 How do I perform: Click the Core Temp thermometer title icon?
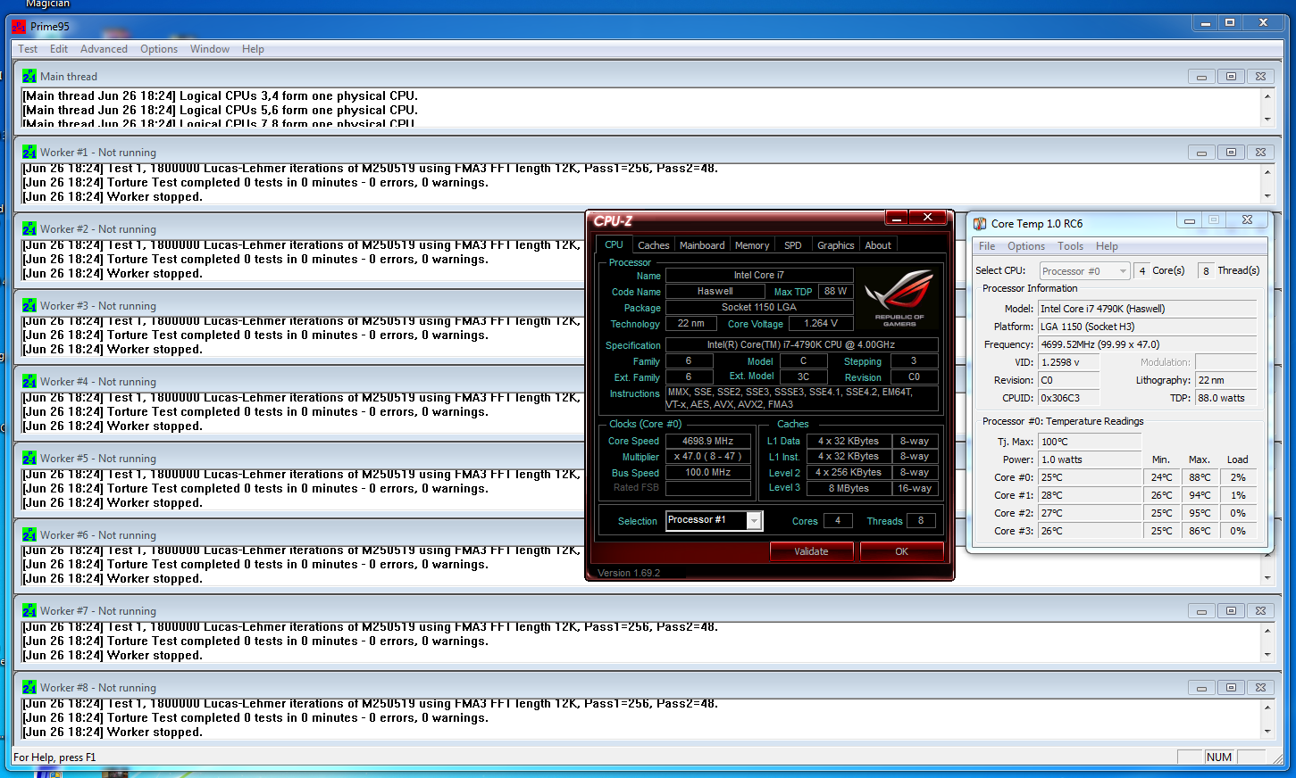tap(980, 224)
